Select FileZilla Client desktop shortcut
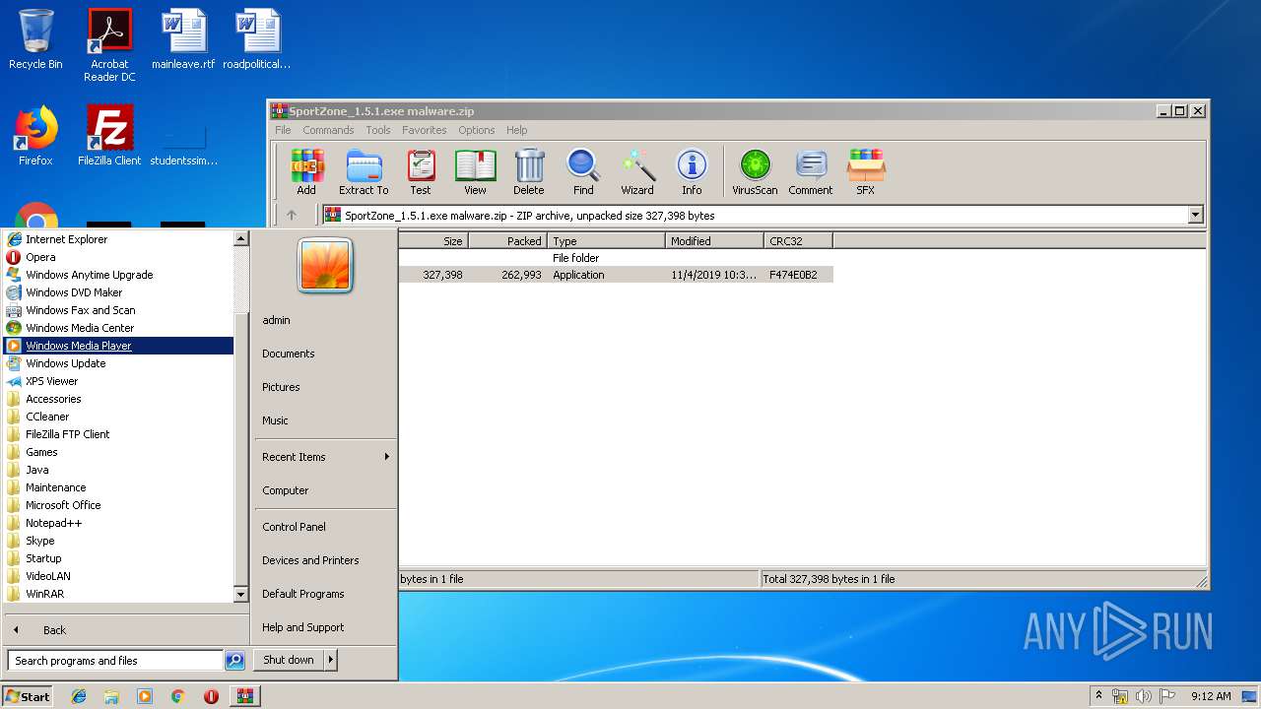The image size is (1261, 709). tap(109, 136)
